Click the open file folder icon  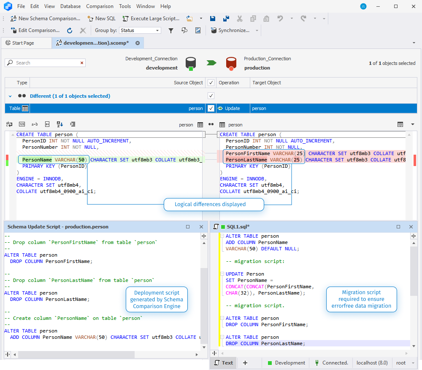(189, 19)
